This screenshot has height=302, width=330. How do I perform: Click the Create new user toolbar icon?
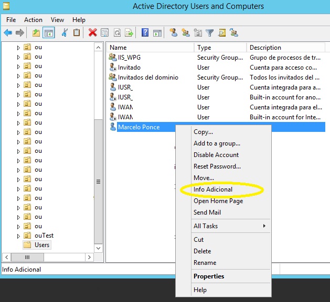174,32
